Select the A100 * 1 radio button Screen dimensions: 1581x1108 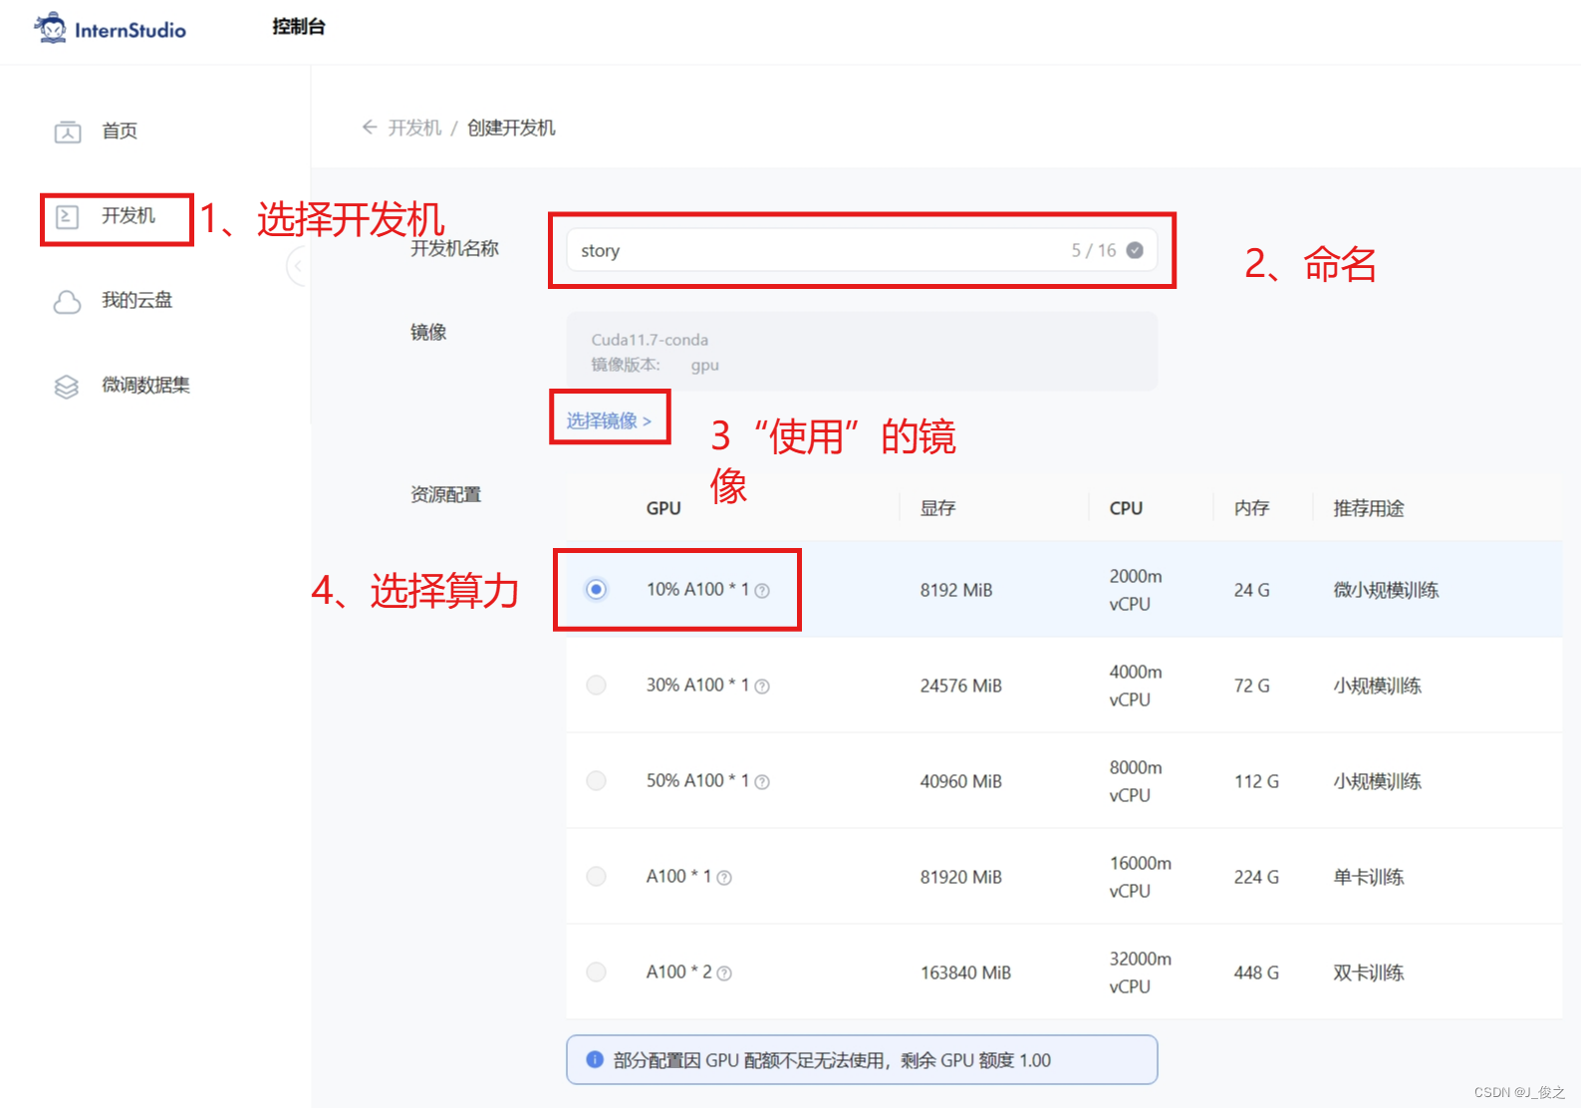click(596, 877)
